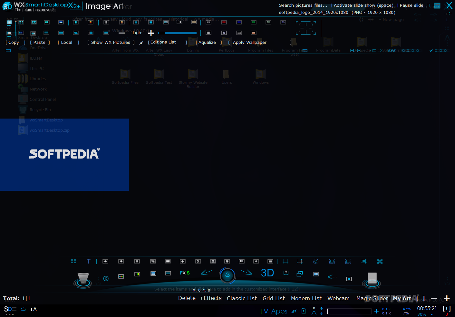Switch to Grid List view
455x317 pixels.
point(274,298)
